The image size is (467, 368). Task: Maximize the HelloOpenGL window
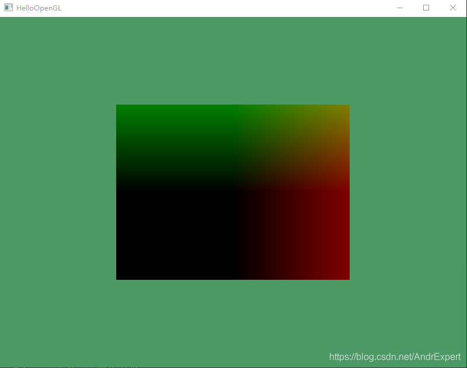(x=426, y=8)
